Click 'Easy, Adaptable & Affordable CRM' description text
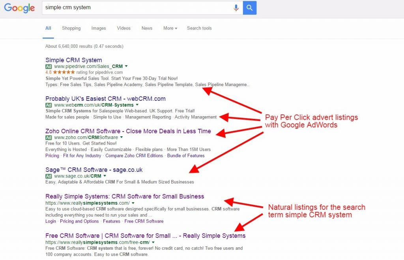The image size is (404, 260). [x=120, y=182]
